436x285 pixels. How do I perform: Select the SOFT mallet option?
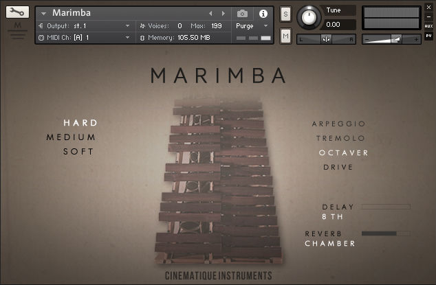click(x=78, y=152)
